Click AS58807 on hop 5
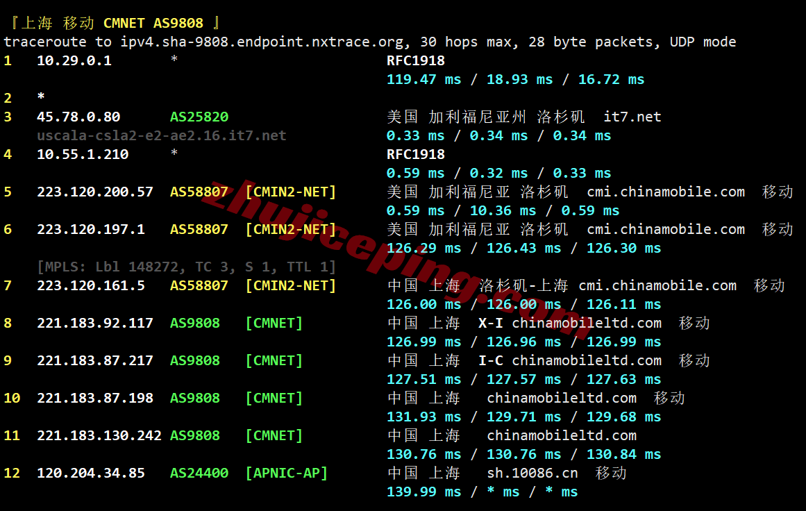Viewport: 806px width, 511px height. (x=199, y=192)
